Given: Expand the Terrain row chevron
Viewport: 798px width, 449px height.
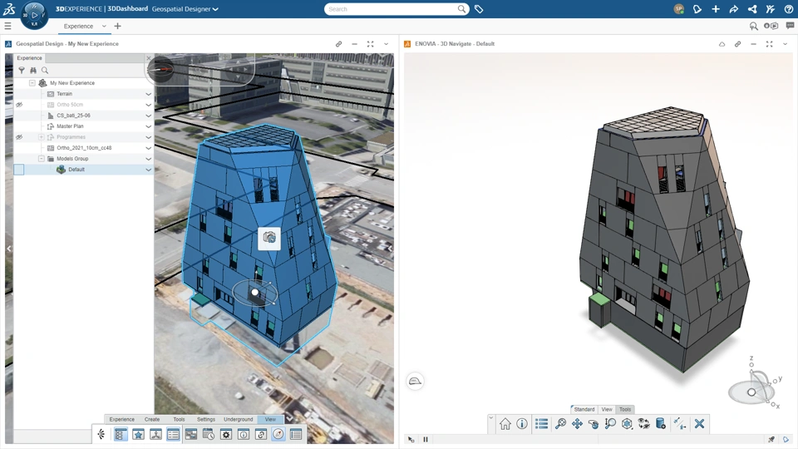Looking at the screenshot, I should 148,94.
